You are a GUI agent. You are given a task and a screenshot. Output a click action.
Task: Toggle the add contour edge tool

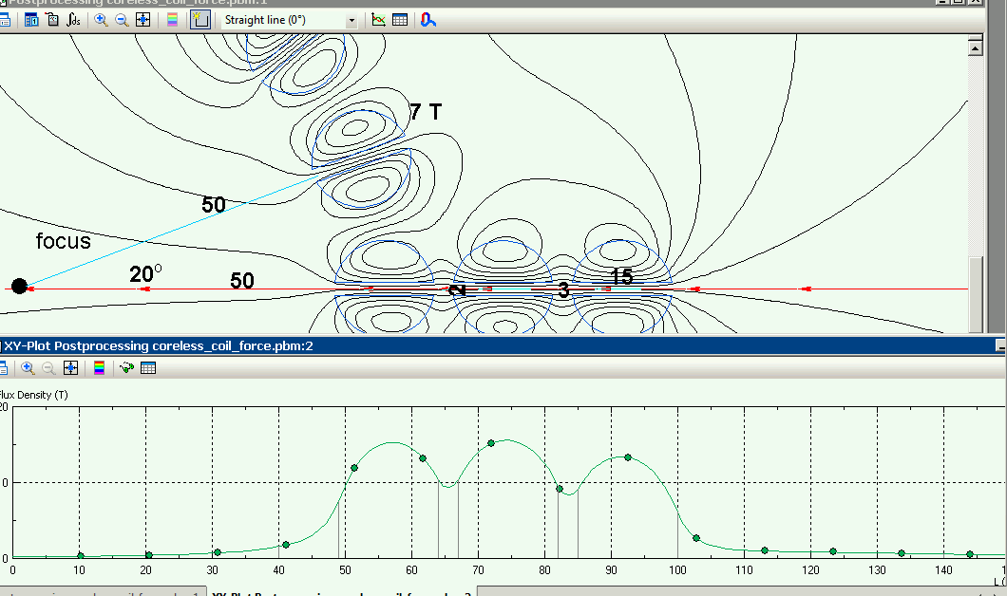(x=200, y=20)
